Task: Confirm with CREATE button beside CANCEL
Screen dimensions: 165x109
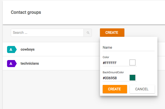Action: point(115,89)
